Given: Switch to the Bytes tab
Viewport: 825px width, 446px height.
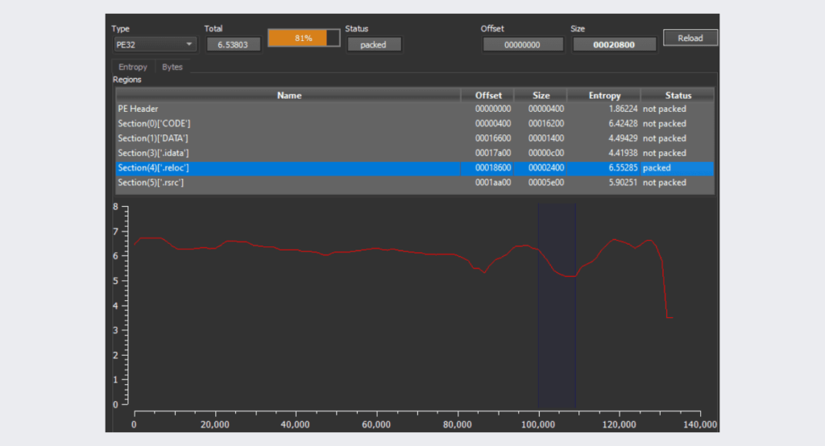Looking at the screenshot, I should click(172, 67).
